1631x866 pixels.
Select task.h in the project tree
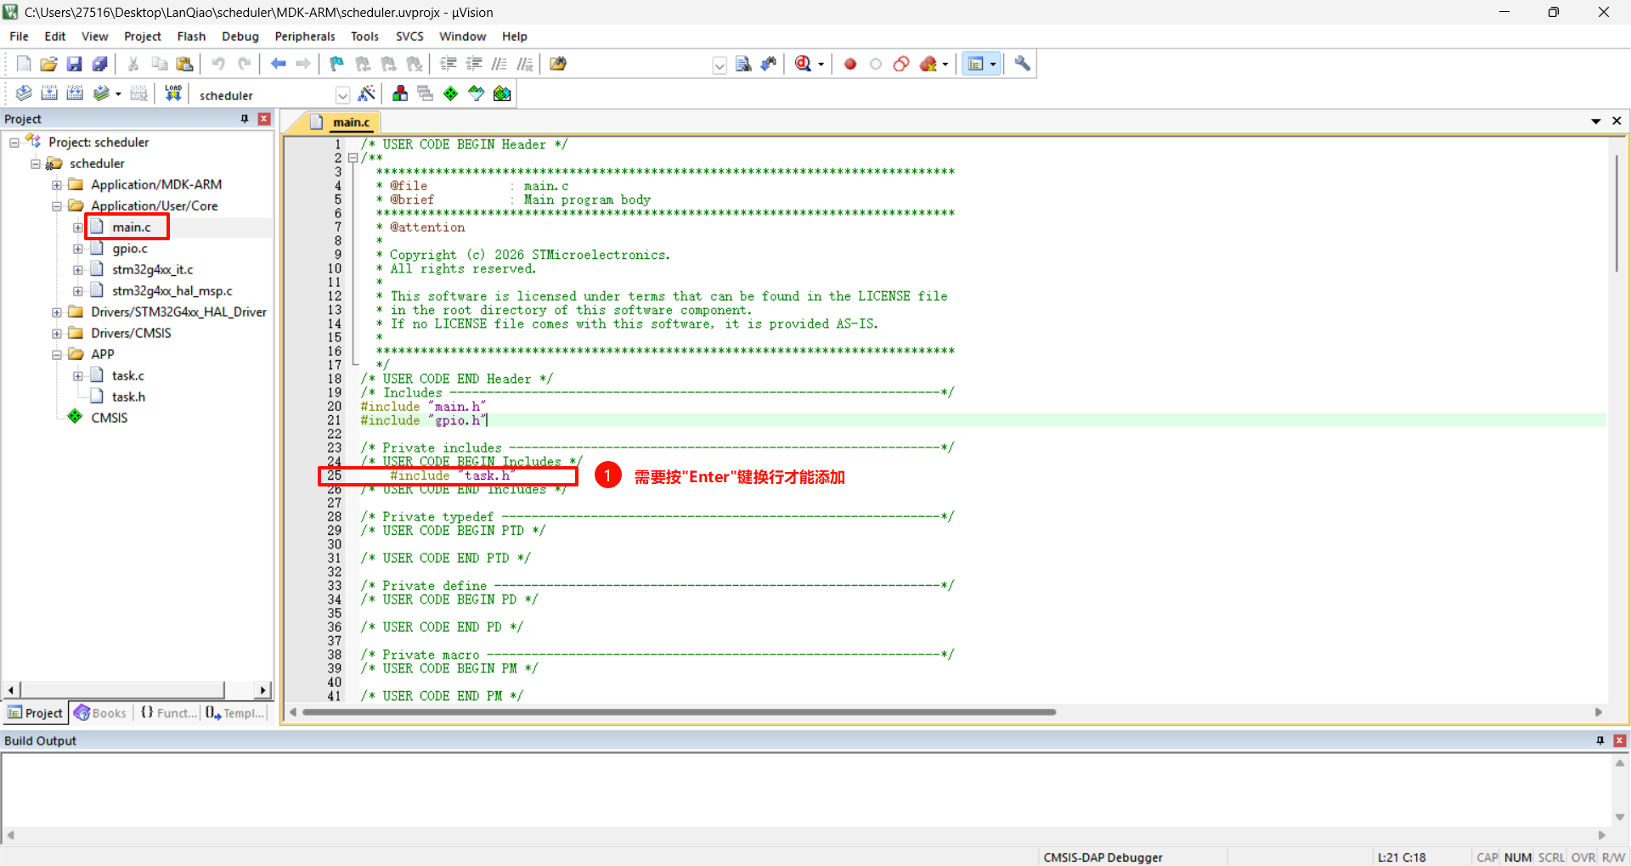pos(129,397)
